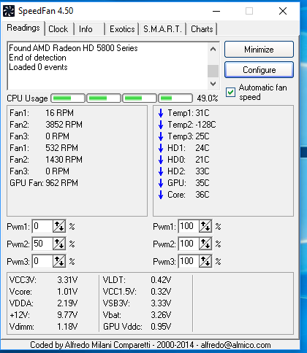Click the right Pwm2 value field showing 100
The height and width of the screenshot is (353, 307).
pos(189,244)
